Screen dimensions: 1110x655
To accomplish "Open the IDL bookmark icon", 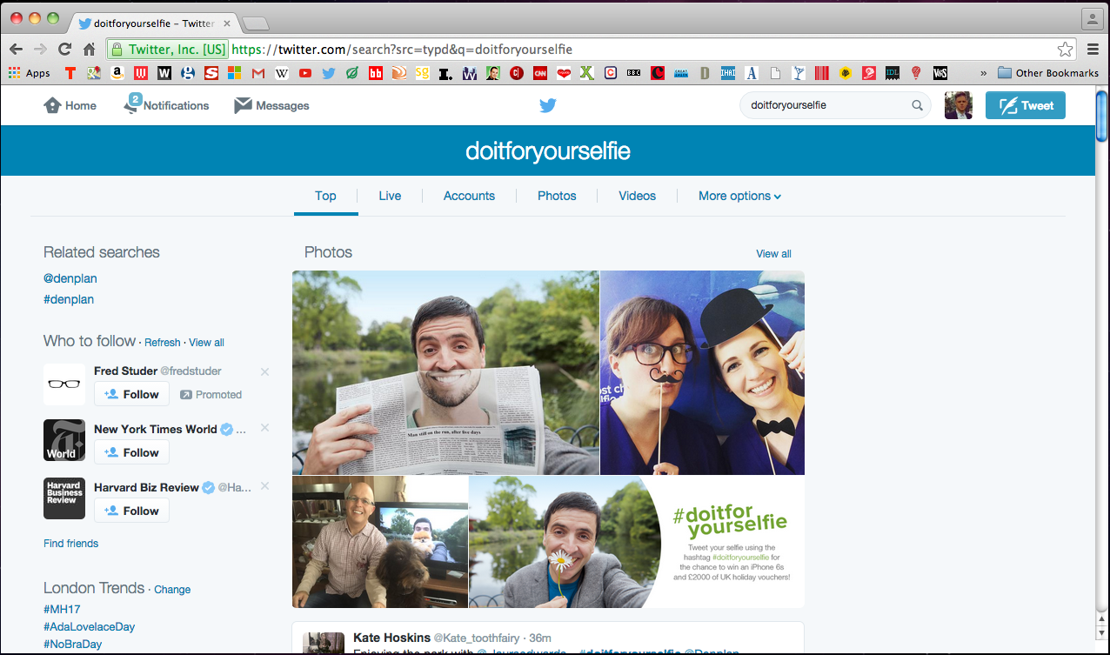I will click(893, 73).
